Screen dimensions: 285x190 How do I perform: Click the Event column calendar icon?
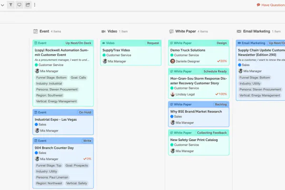36,31
